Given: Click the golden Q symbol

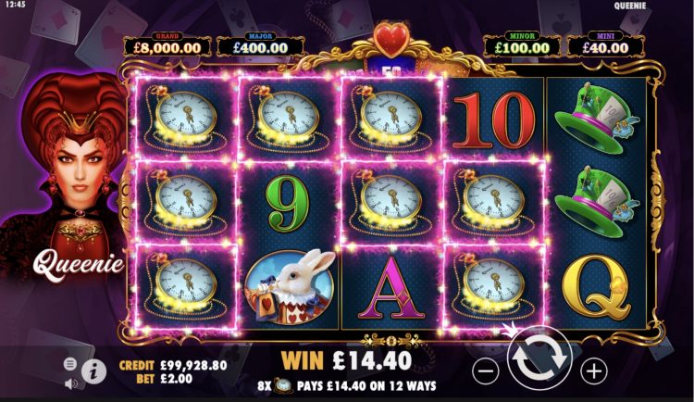Looking at the screenshot, I should pyautogui.click(x=596, y=287).
